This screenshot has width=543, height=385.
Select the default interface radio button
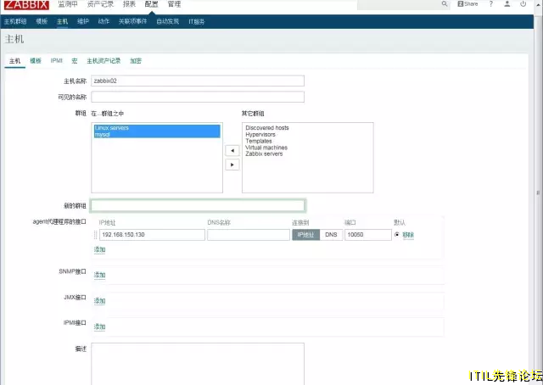(x=397, y=234)
